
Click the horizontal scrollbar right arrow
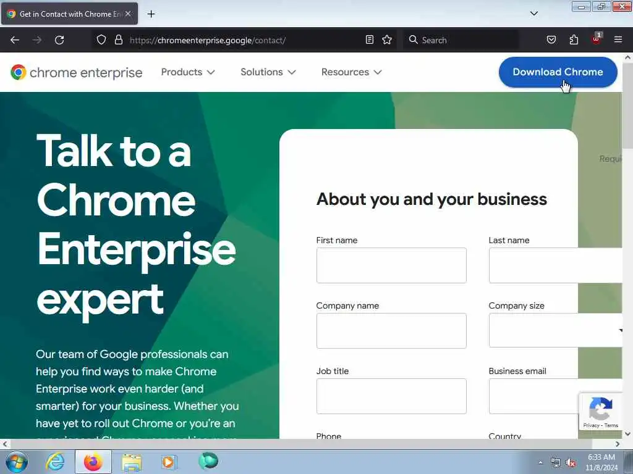point(618,444)
